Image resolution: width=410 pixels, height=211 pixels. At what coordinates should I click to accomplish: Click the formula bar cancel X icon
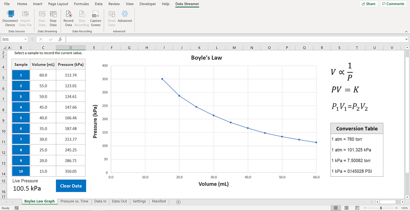coord(41,39)
